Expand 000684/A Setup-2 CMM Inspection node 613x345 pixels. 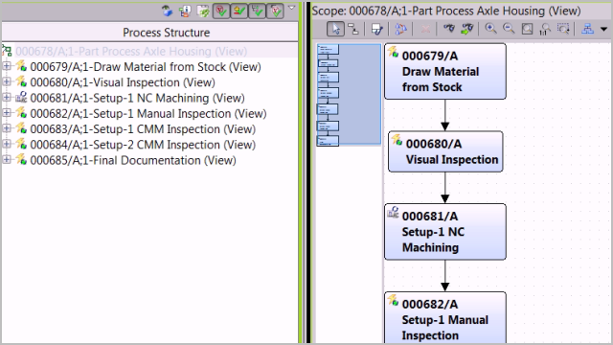(7, 145)
